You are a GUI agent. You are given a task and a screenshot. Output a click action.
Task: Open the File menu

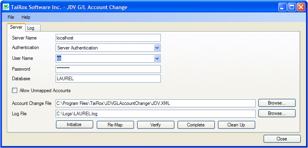pos(11,17)
